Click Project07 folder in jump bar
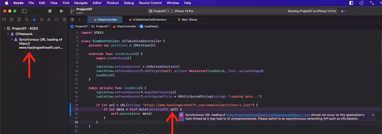Image resolution: width=382 pixels, height=134 pixels. tap(100, 26)
